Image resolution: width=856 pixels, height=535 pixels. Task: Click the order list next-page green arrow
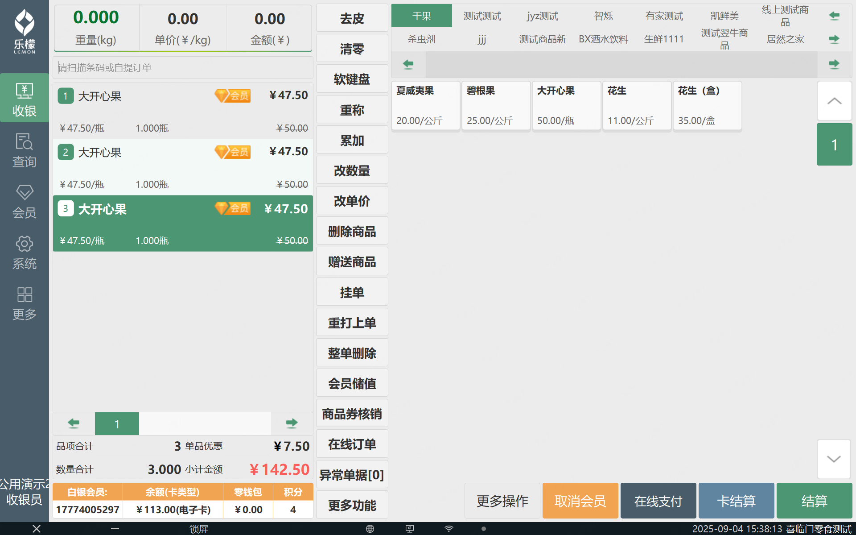292,423
